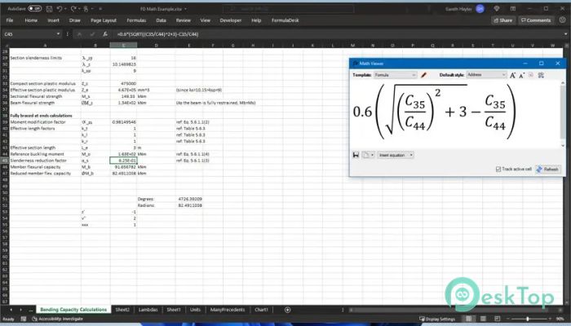
Task: Switch to the Review ribbon tab
Action: click(184, 20)
